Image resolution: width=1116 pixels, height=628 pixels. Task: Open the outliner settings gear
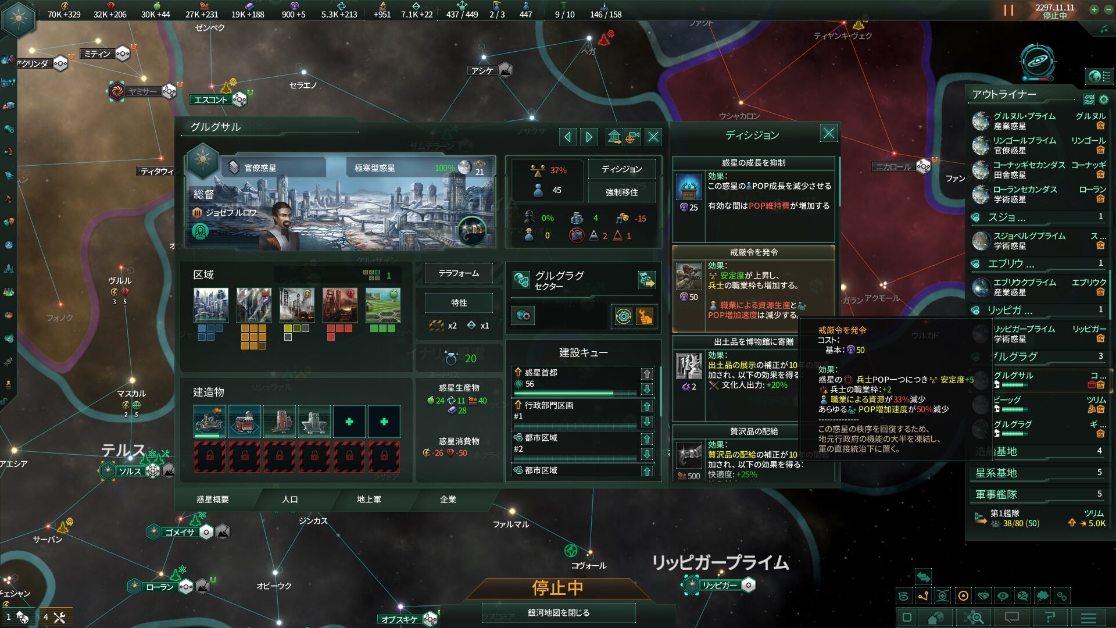[1103, 99]
